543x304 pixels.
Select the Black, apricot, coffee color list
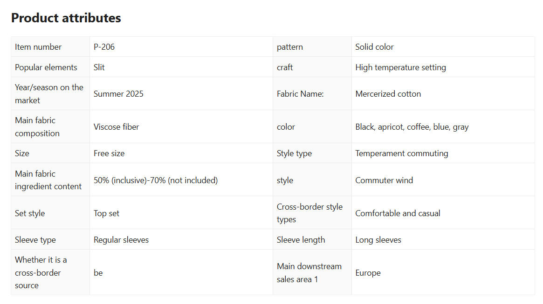pos(412,127)
